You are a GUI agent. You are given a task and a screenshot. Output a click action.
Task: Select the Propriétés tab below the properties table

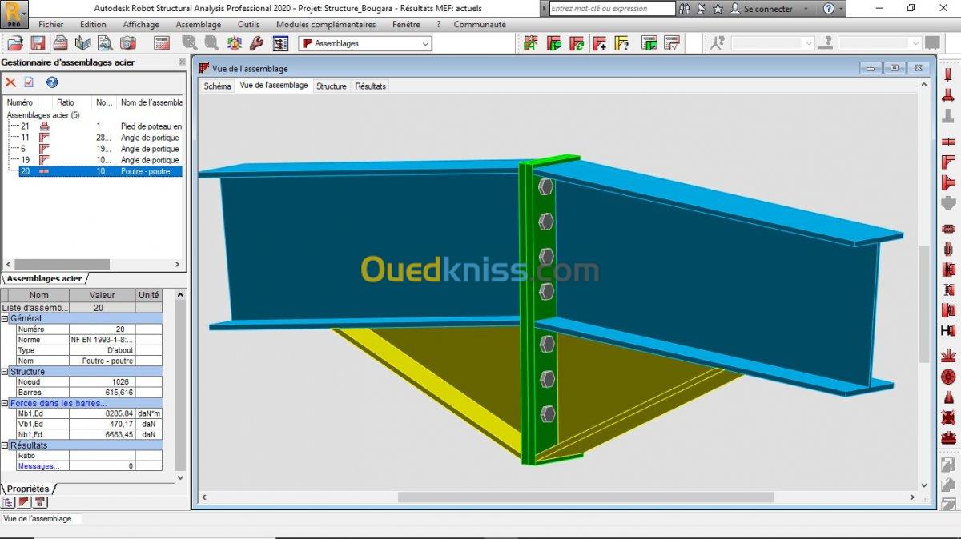(x=28, y=489)
